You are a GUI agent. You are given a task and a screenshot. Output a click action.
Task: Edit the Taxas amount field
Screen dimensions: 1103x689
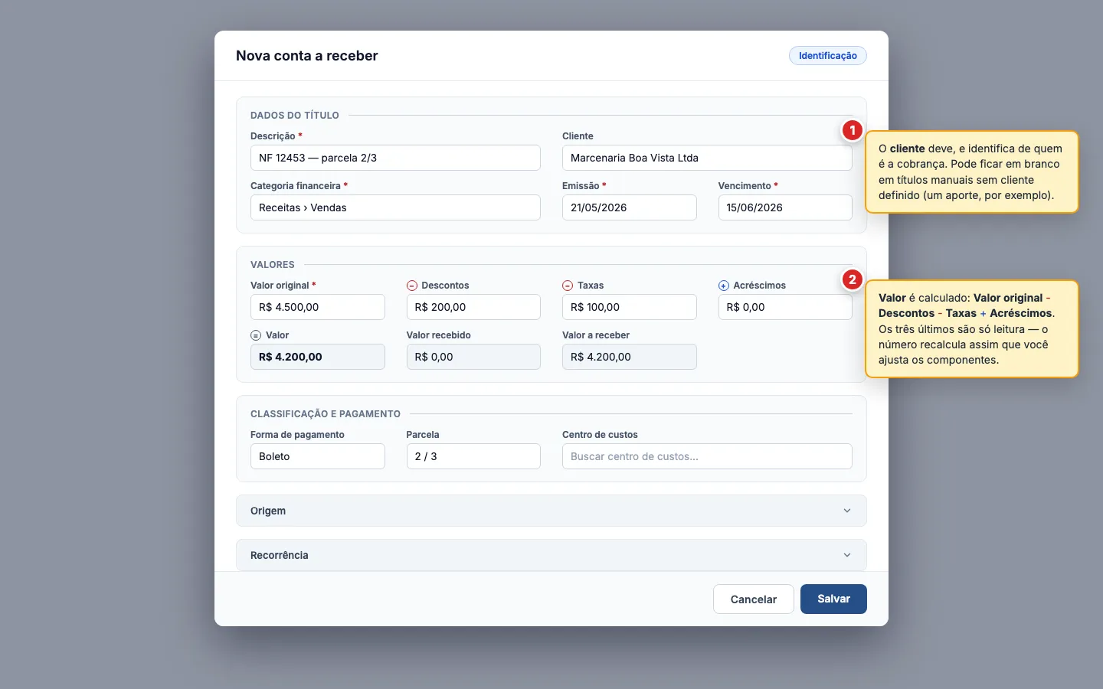click(630, 307)
